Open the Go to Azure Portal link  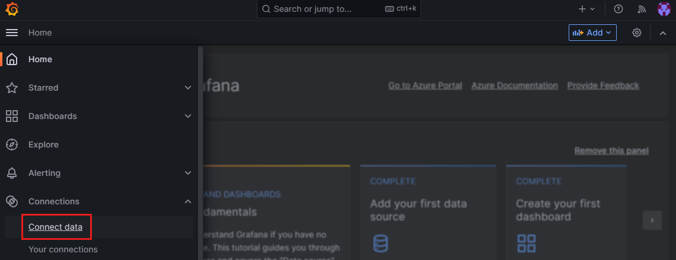click(x=425, y=85)
